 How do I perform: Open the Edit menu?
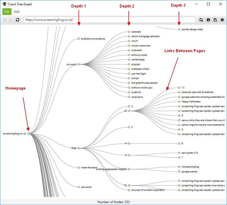17,11
